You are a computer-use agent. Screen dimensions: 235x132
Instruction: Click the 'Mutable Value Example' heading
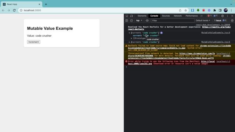coord(50,29)
